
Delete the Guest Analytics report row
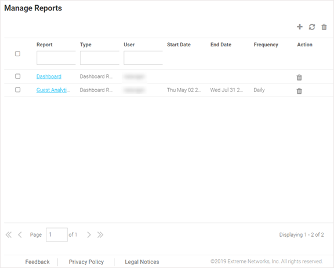[299, 91]
